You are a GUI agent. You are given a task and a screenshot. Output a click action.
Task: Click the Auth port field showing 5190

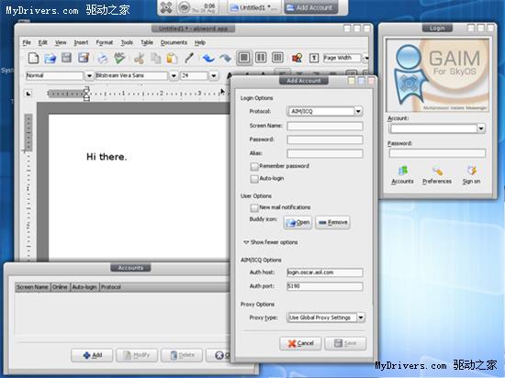[325, 286]
